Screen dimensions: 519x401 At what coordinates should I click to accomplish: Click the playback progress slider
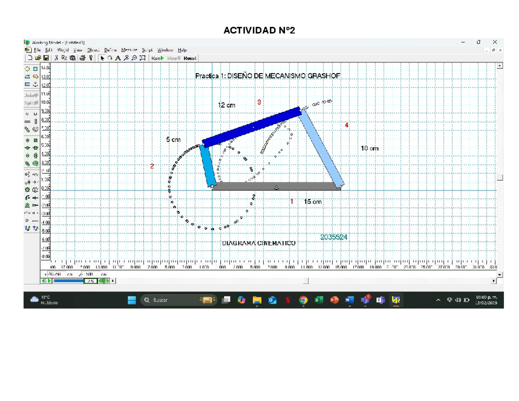pos(69,281)
